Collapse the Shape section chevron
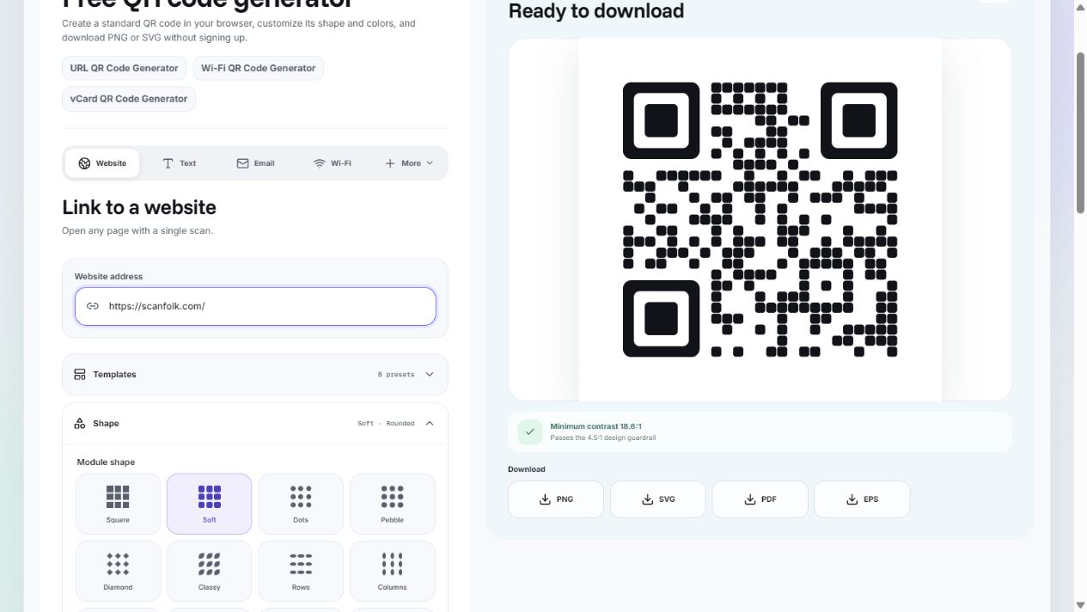 click(x=430, y=423)
